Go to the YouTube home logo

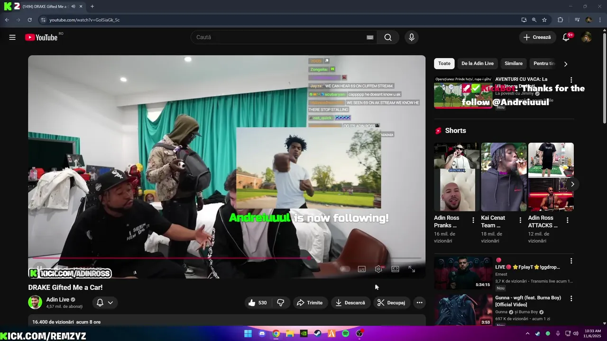click(x=41, y=37)
